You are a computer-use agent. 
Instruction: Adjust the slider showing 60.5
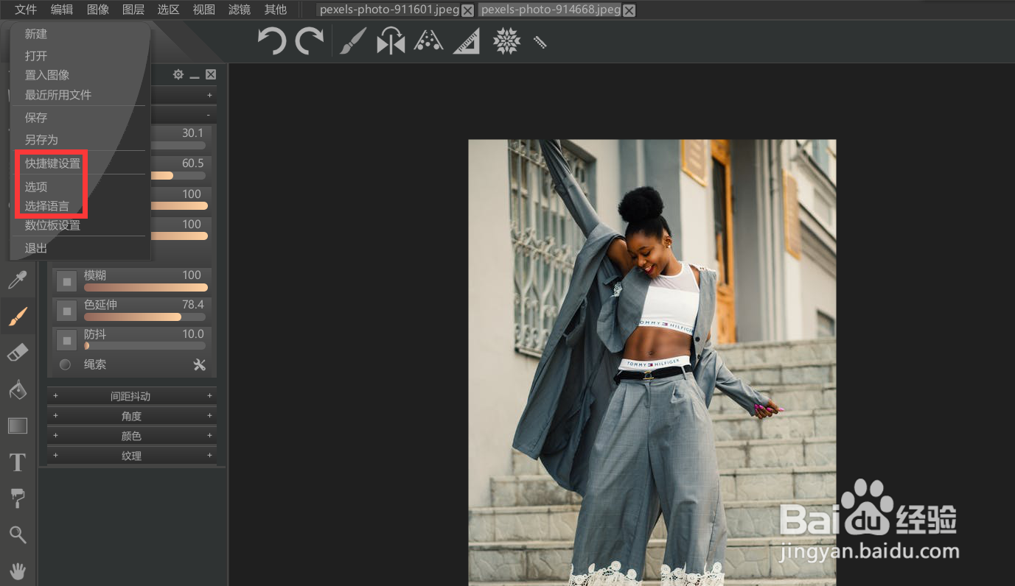tap(178, 176)
